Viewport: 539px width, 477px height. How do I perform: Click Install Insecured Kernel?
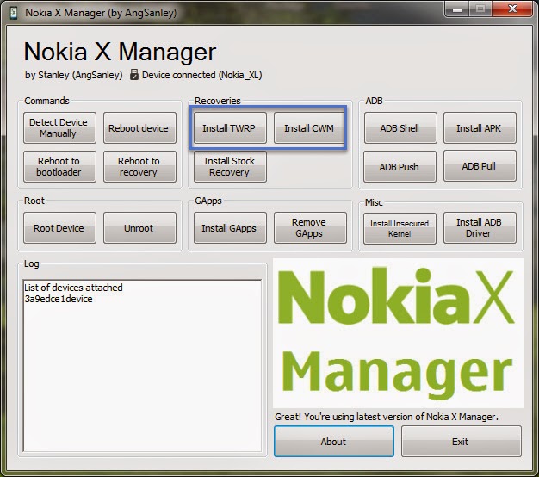tap(400, 228)
